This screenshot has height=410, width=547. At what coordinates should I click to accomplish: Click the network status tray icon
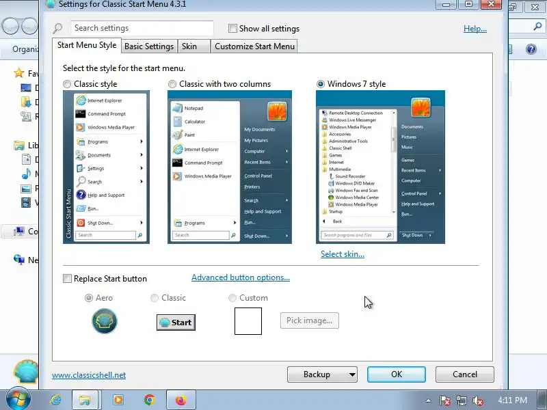[x=461, y=401]
